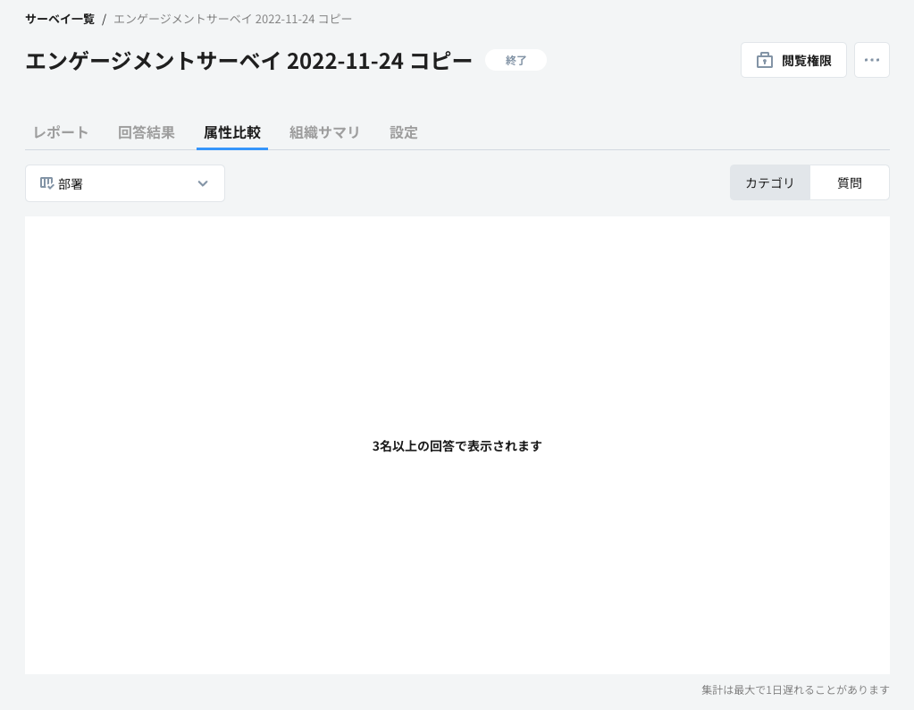
Task: Click the attribute columns icon beside 部署
Action: [x=47, y=182]
